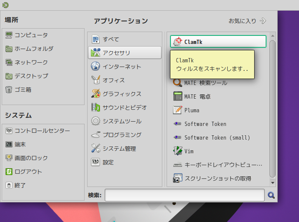Click inside the 検索 input field

coord(185,195)
